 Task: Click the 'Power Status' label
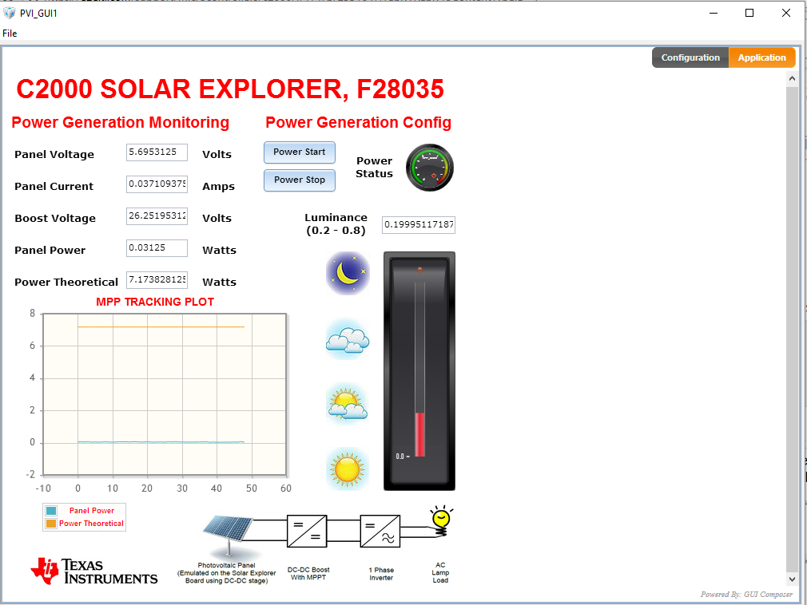coord(374,167)
